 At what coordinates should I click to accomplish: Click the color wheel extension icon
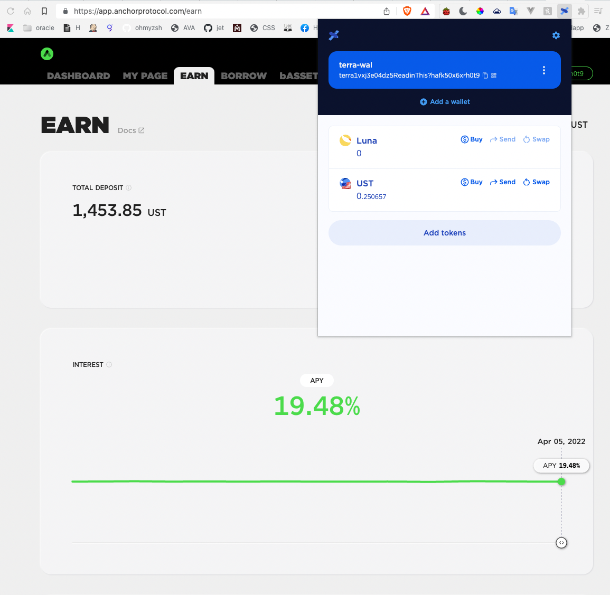click(480, 11)
